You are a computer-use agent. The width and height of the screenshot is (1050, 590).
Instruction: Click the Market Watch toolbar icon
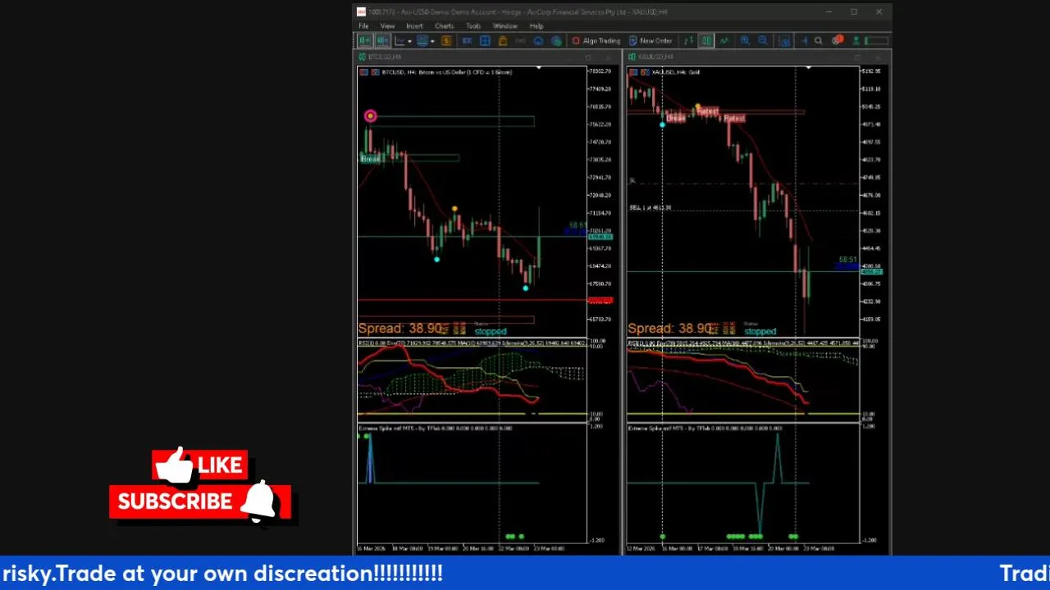[x=467, y=41]
